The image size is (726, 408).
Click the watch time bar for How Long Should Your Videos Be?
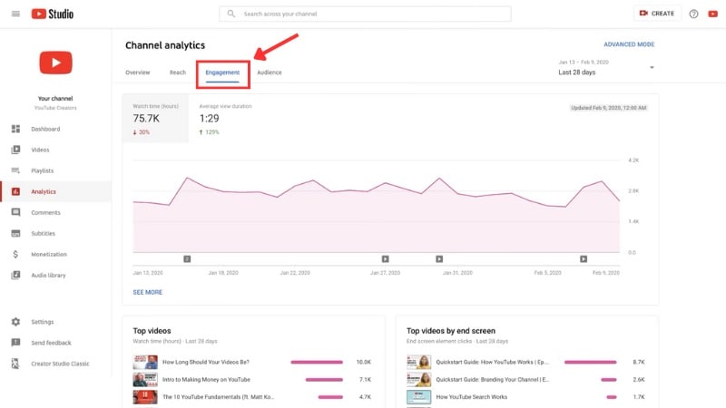(317, 362)
